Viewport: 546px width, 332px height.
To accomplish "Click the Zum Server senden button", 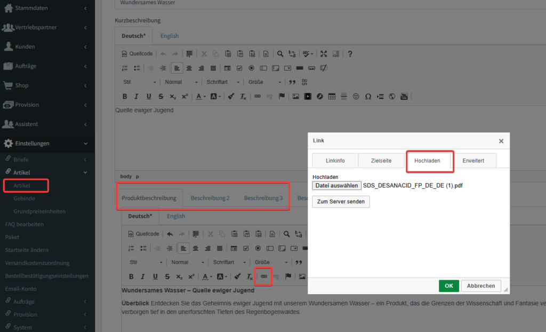I will tap(341, 202).
